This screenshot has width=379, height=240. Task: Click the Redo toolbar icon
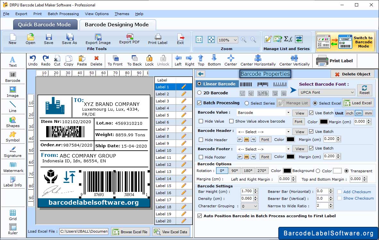46,61
